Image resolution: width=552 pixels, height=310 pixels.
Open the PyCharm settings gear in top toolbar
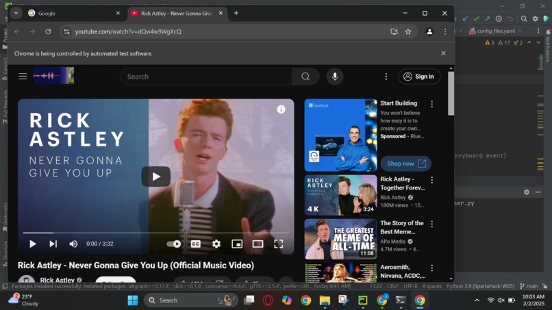pyautogui.click(x=535, y=18)
